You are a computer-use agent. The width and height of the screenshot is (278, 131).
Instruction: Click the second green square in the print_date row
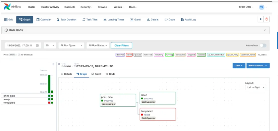(52, 96)
